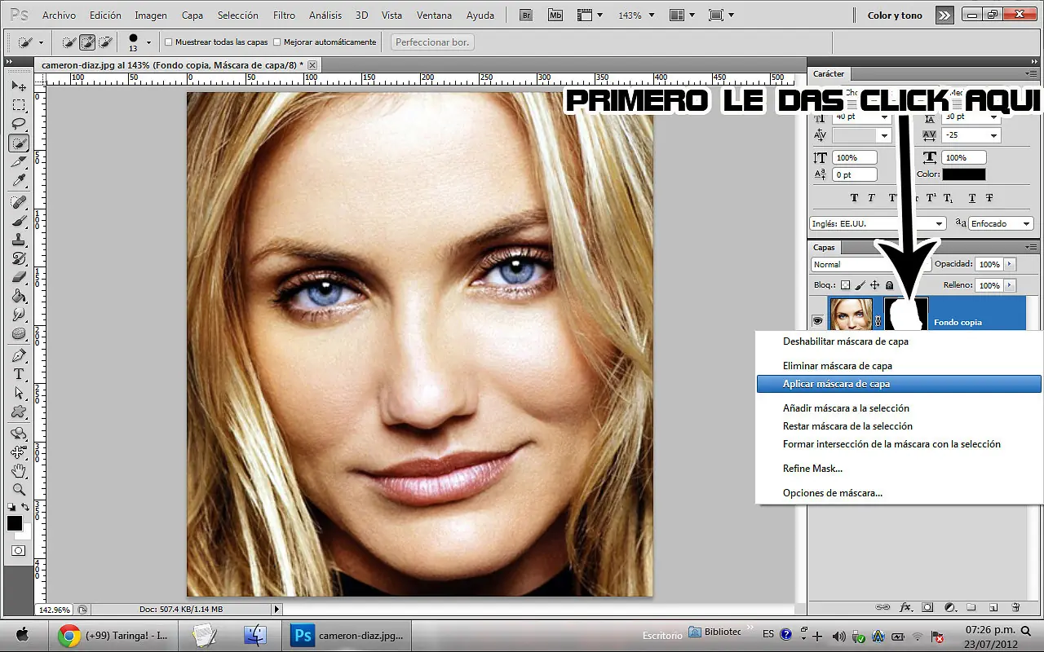Select the Sponge tool
The image size is (1044, 652).
[x=19, y=333]
